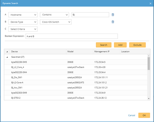Open the Select Criteria dropdown
Image resolution: width=154 pixels, height=122 pixels.
[23, 29]
